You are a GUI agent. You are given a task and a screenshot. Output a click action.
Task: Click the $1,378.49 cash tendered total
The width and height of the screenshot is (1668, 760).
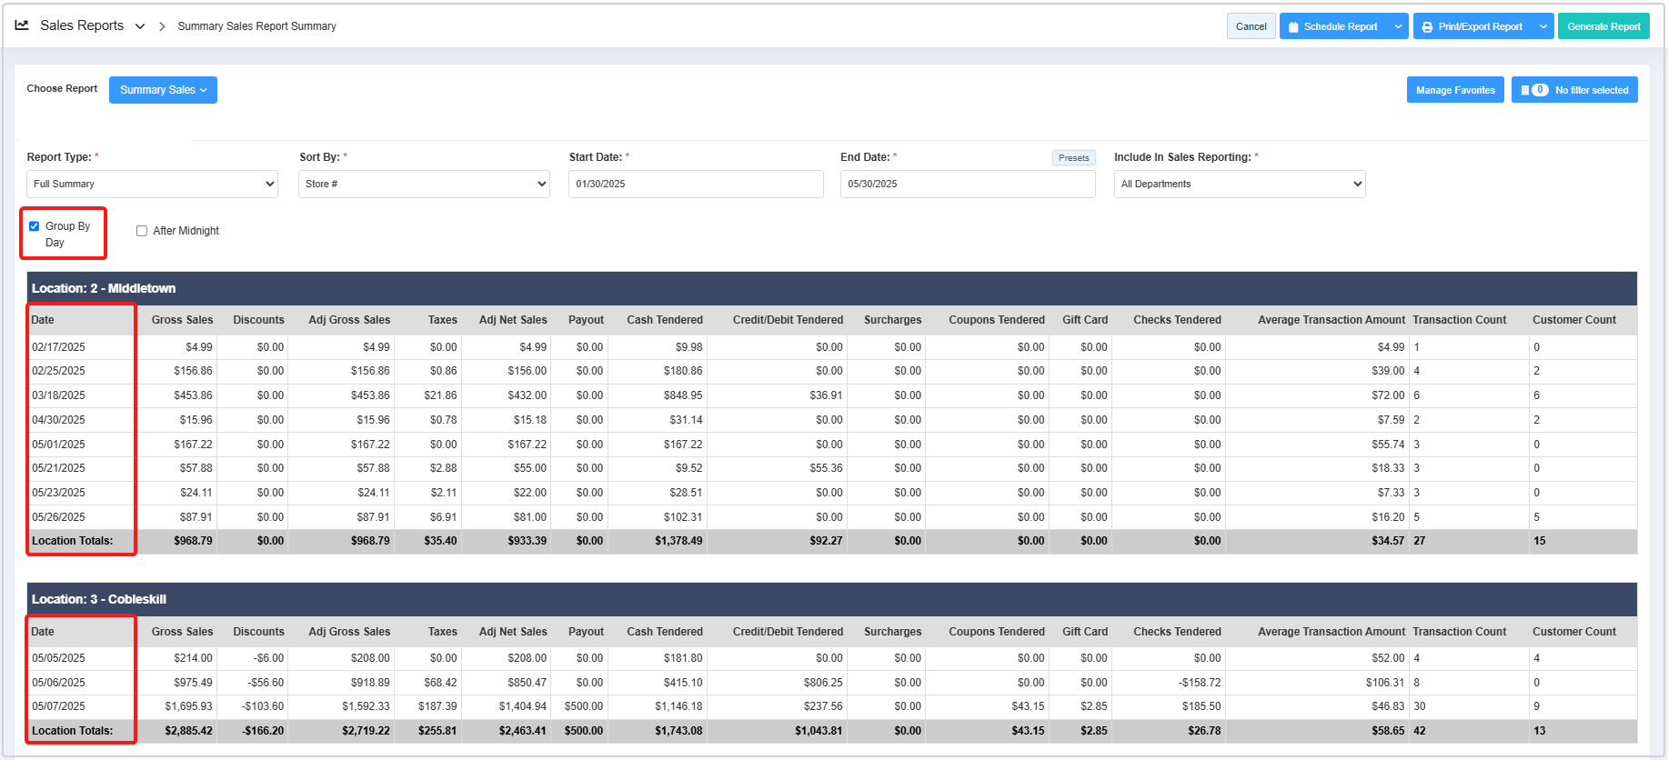[x=678, y=541]
